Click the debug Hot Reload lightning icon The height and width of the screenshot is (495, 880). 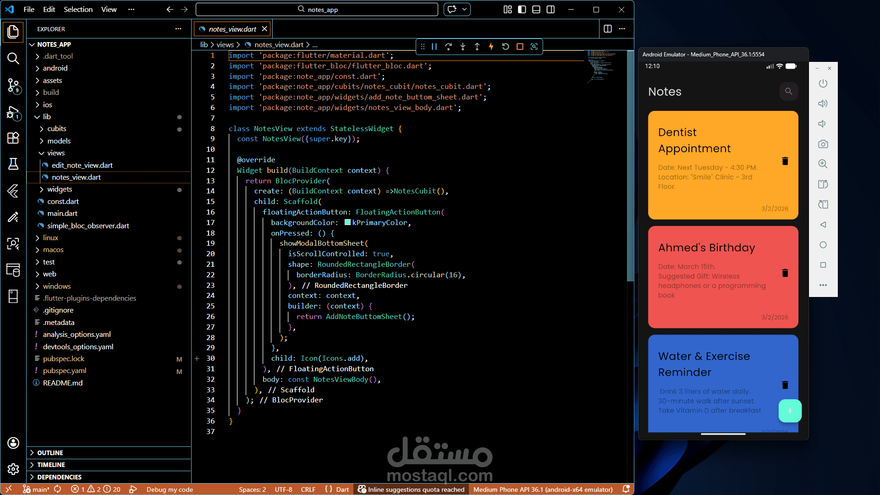tap(491, 46)
